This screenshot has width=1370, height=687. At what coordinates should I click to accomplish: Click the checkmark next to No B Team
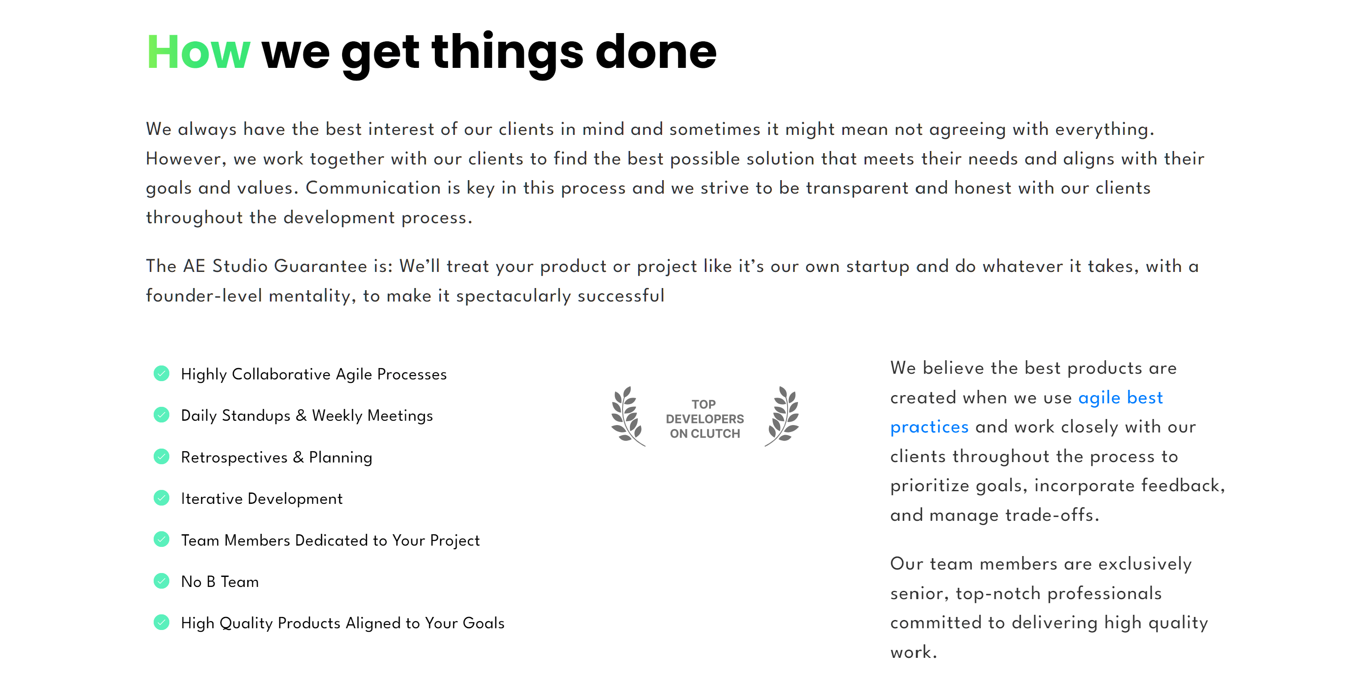(x=161, y=581)
